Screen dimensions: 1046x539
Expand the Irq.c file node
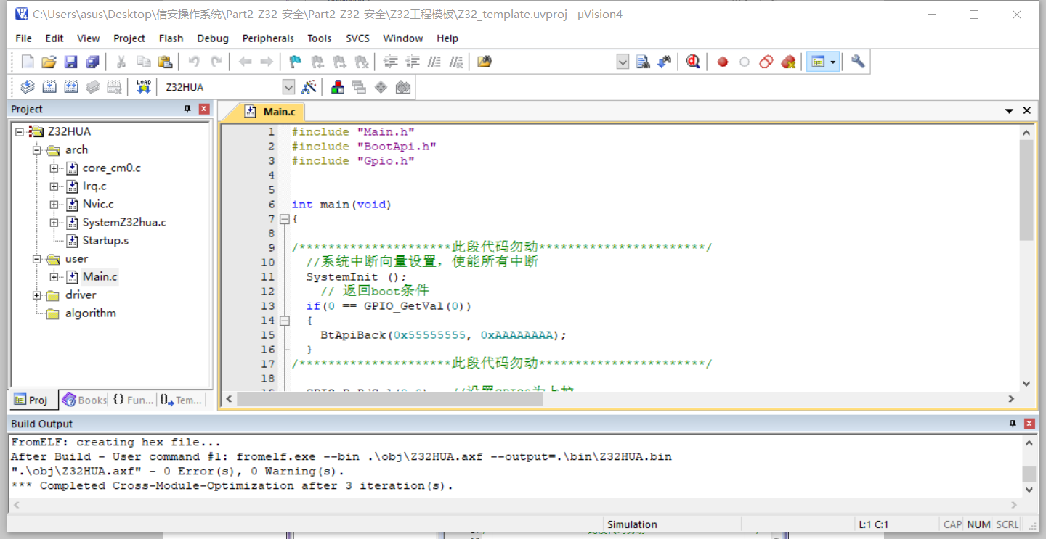click(x=54, y=186)
